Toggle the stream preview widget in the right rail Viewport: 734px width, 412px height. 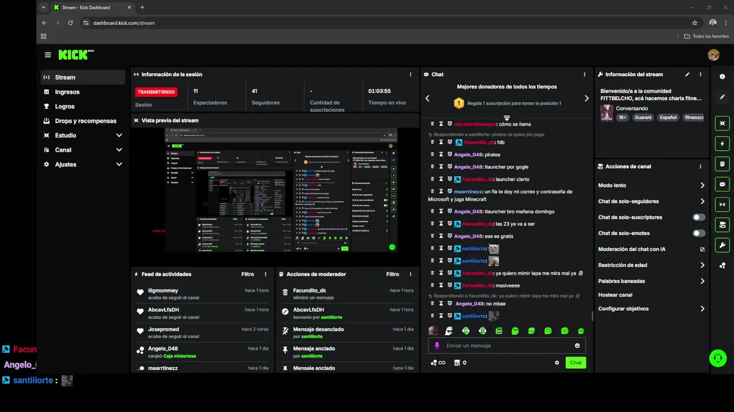pos(722,123)
